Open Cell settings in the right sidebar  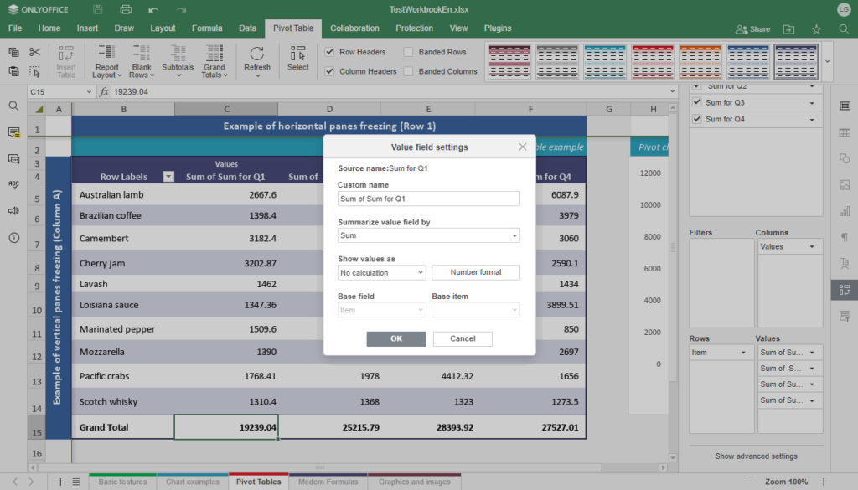click(845, 104)
